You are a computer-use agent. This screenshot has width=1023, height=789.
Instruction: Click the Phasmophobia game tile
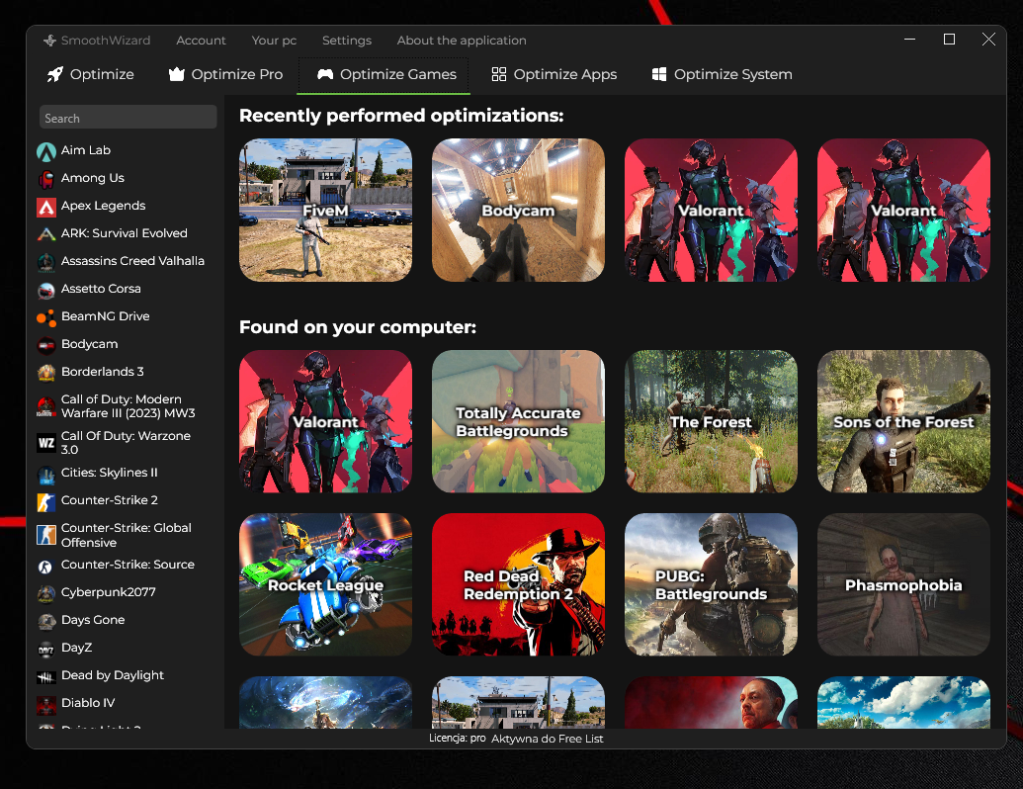tap(902, 583)
